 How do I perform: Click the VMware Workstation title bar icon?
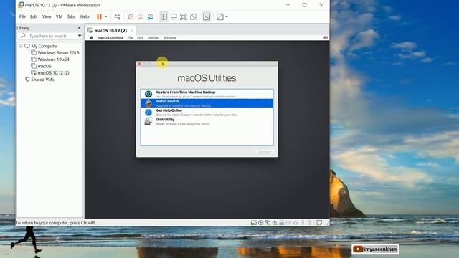[x=21, y=5]
